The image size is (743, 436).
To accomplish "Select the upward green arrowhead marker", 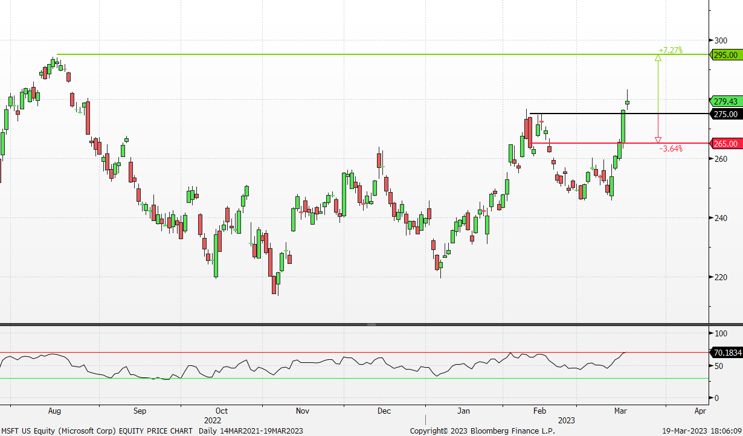I will pos(658,58).
